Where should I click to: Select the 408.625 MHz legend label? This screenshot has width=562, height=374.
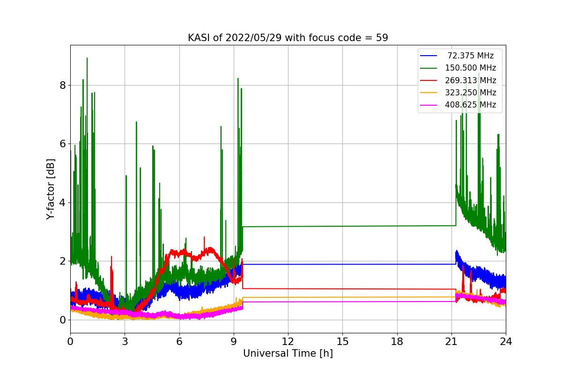[x=471, y=105]
